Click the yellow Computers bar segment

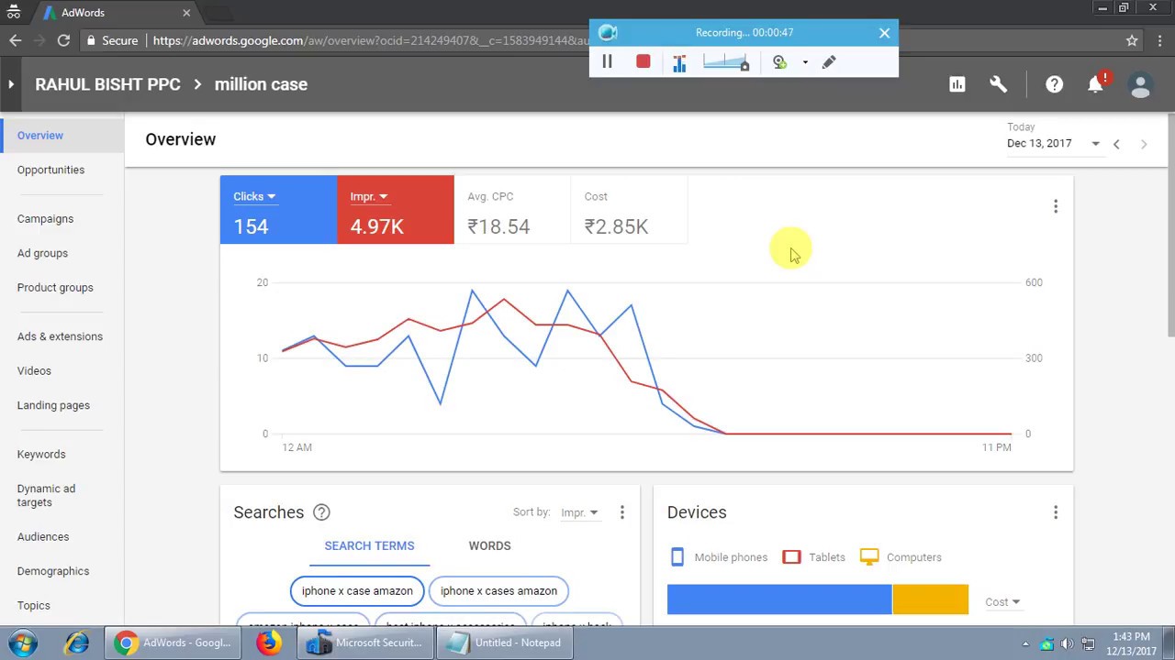click(930, 599)
